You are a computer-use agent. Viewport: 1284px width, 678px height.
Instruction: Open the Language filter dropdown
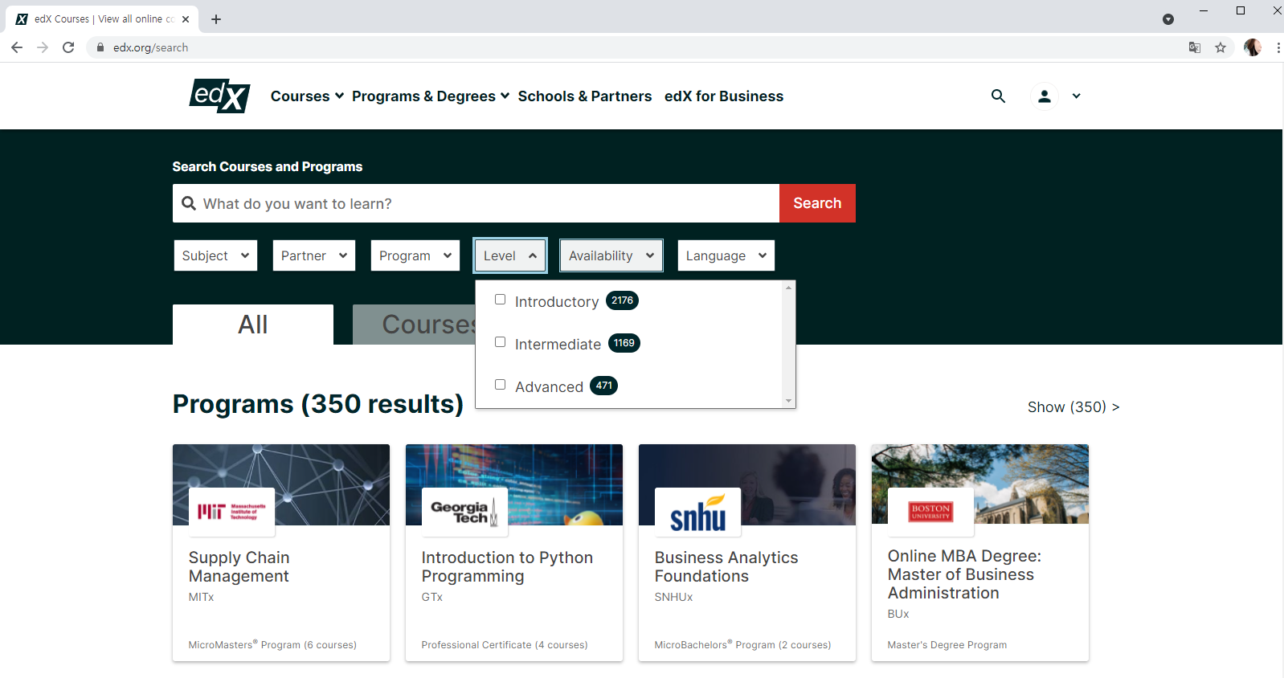[x=726, y=255]
